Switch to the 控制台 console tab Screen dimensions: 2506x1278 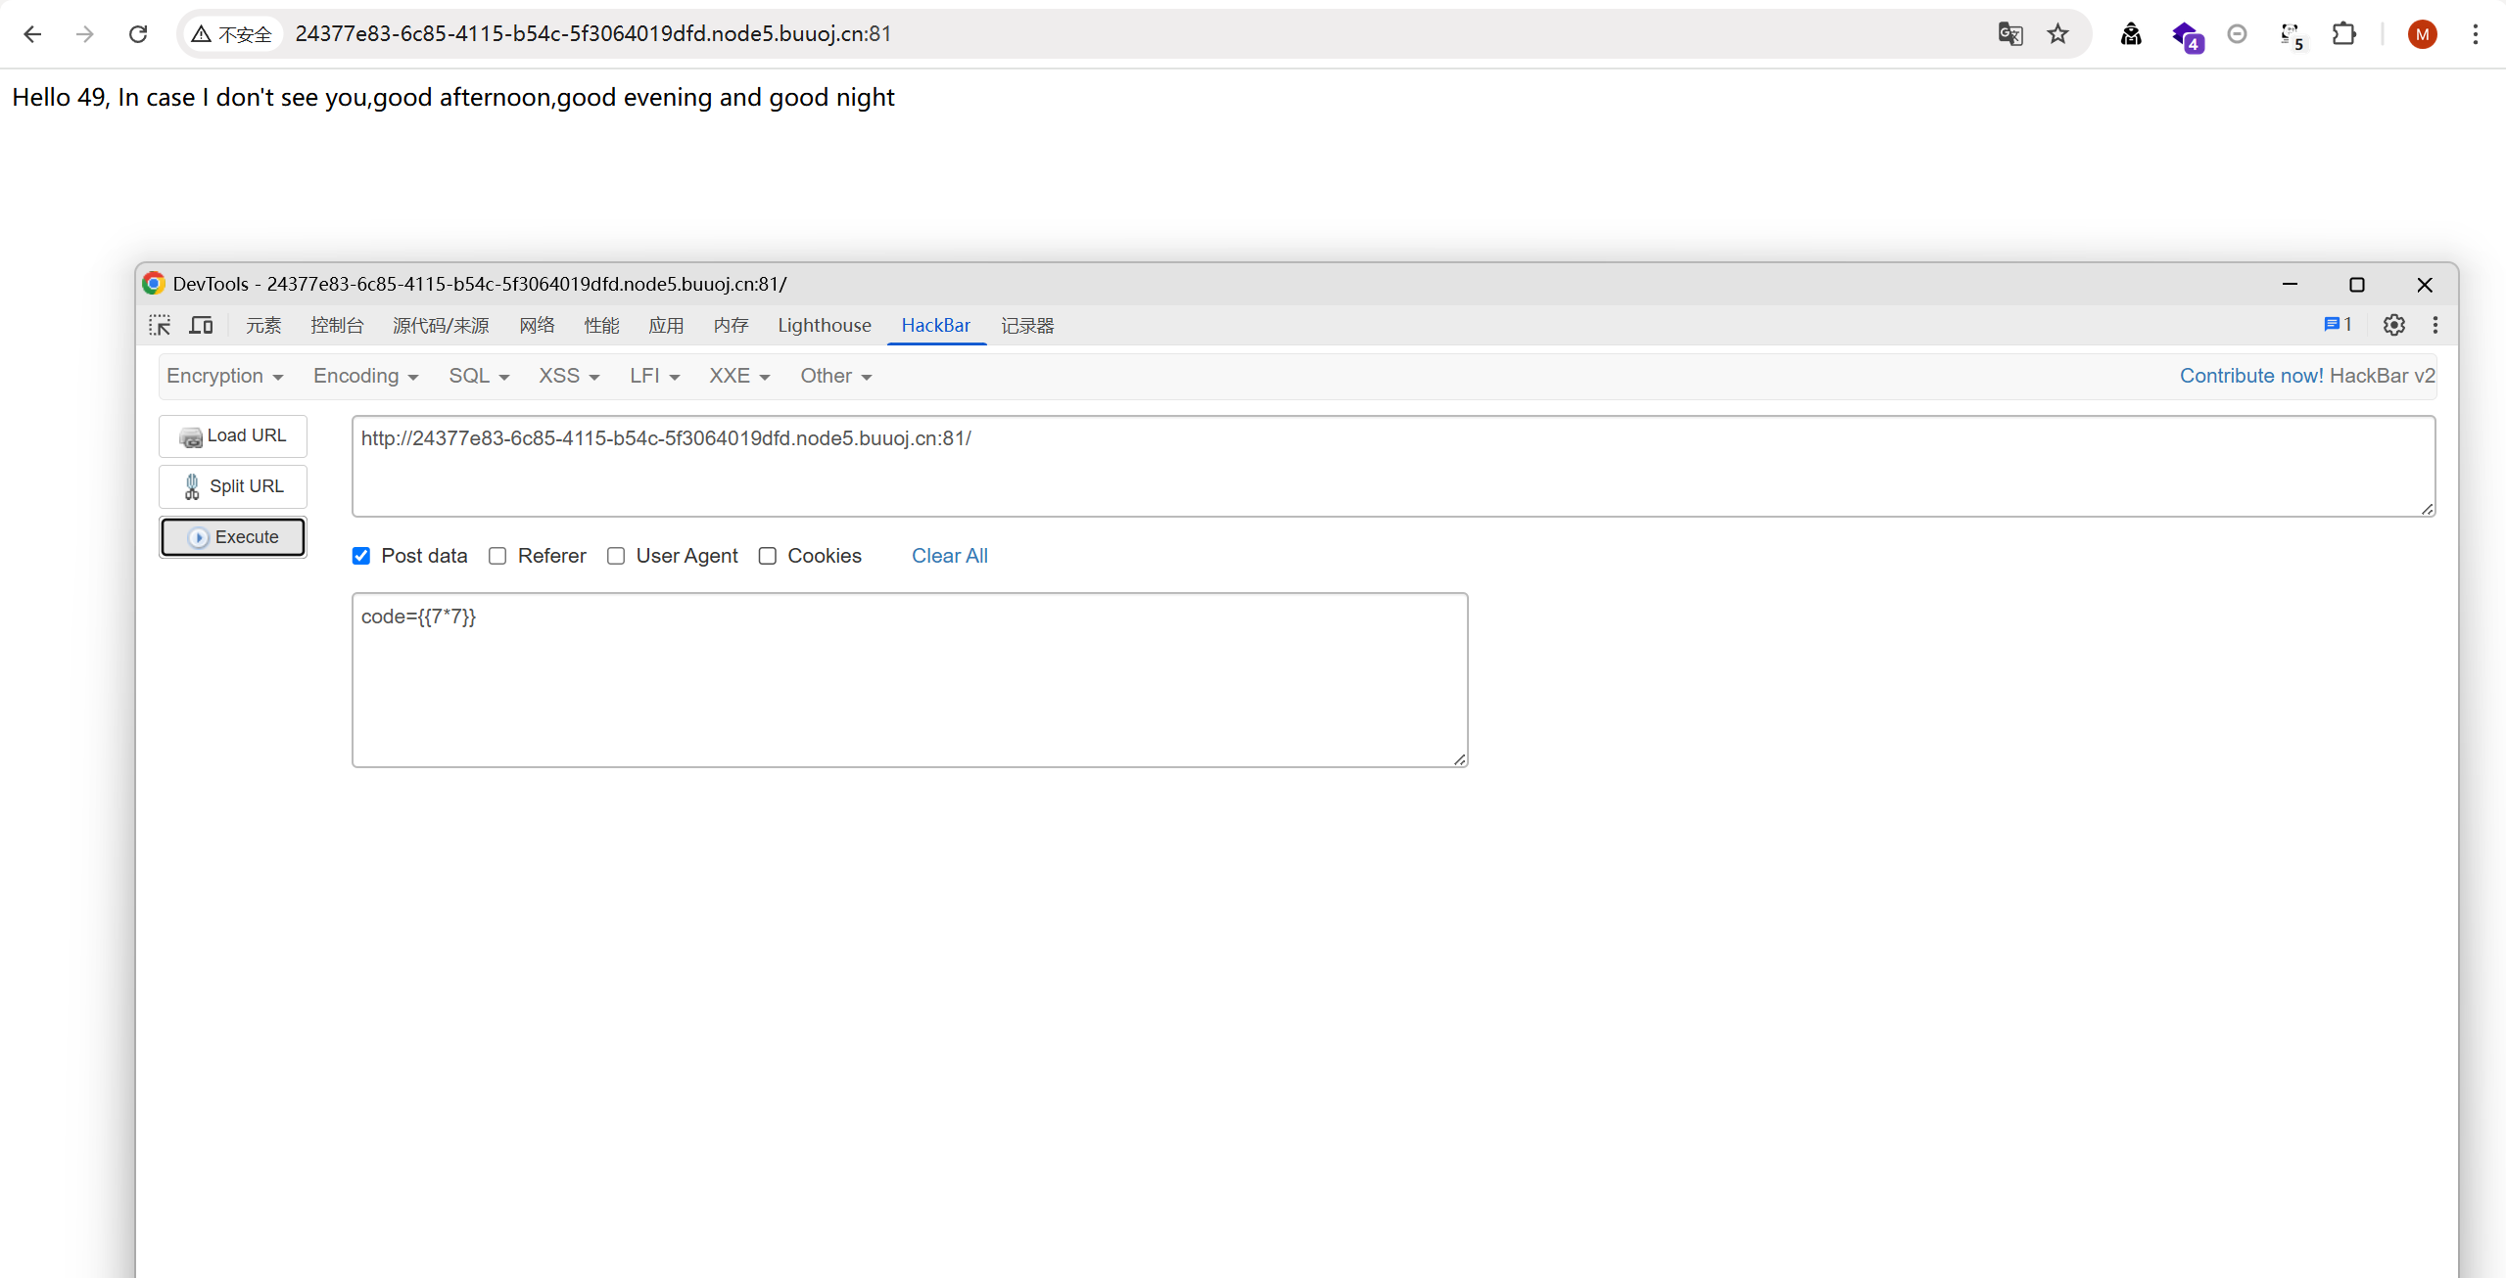tap(337, 325)
